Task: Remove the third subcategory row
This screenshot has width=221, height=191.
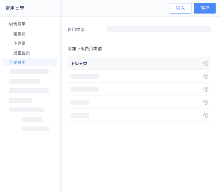Action: [206, 102]
